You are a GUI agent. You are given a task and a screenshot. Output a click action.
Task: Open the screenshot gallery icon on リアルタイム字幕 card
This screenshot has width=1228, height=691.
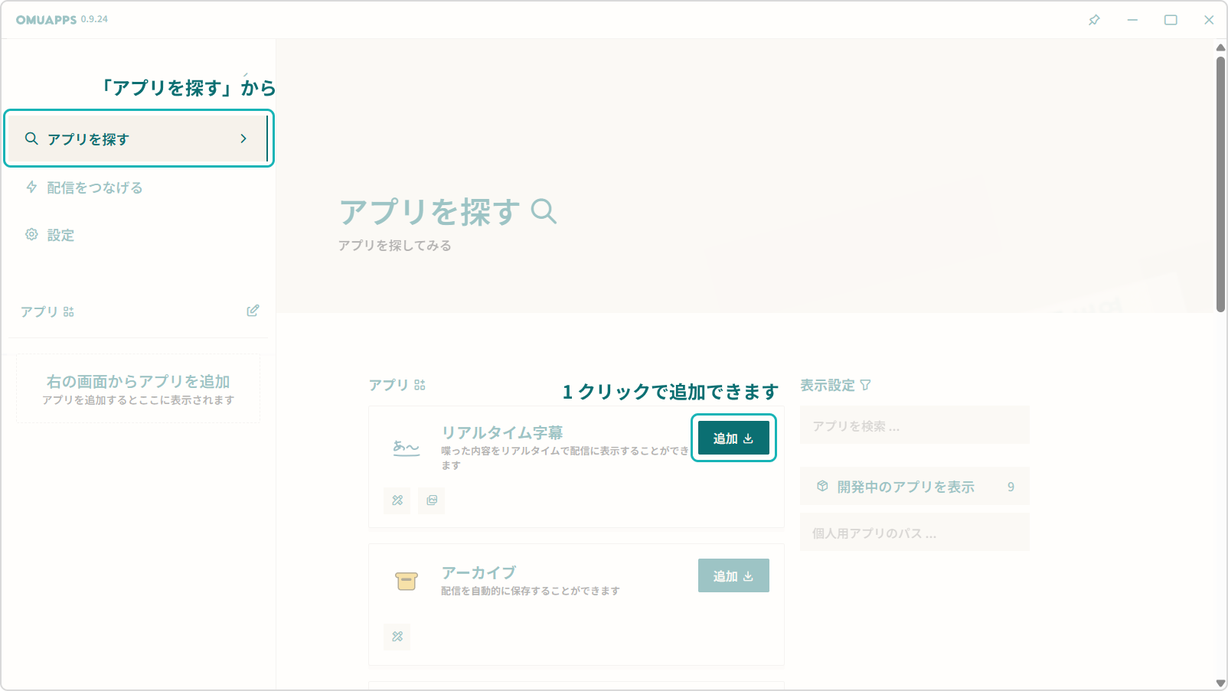point(431,501)
